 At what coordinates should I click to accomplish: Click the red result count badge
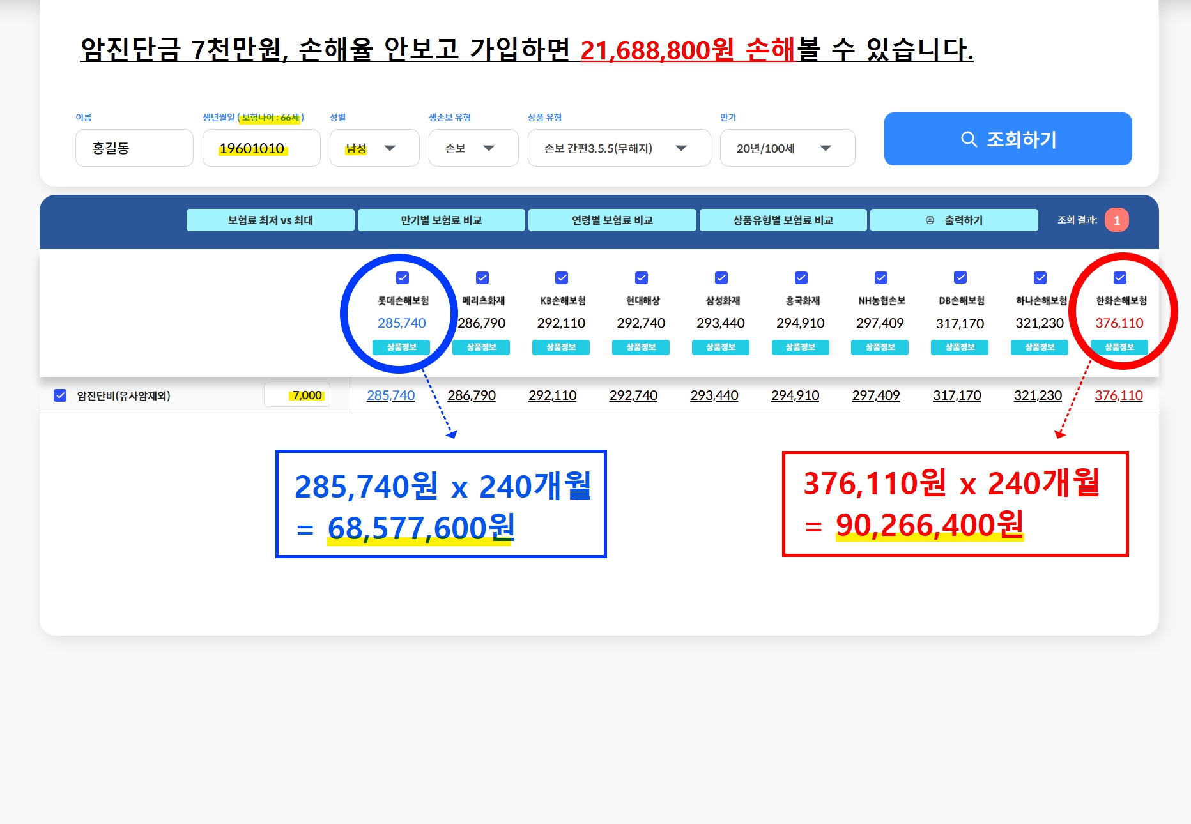coord(1116,220)
